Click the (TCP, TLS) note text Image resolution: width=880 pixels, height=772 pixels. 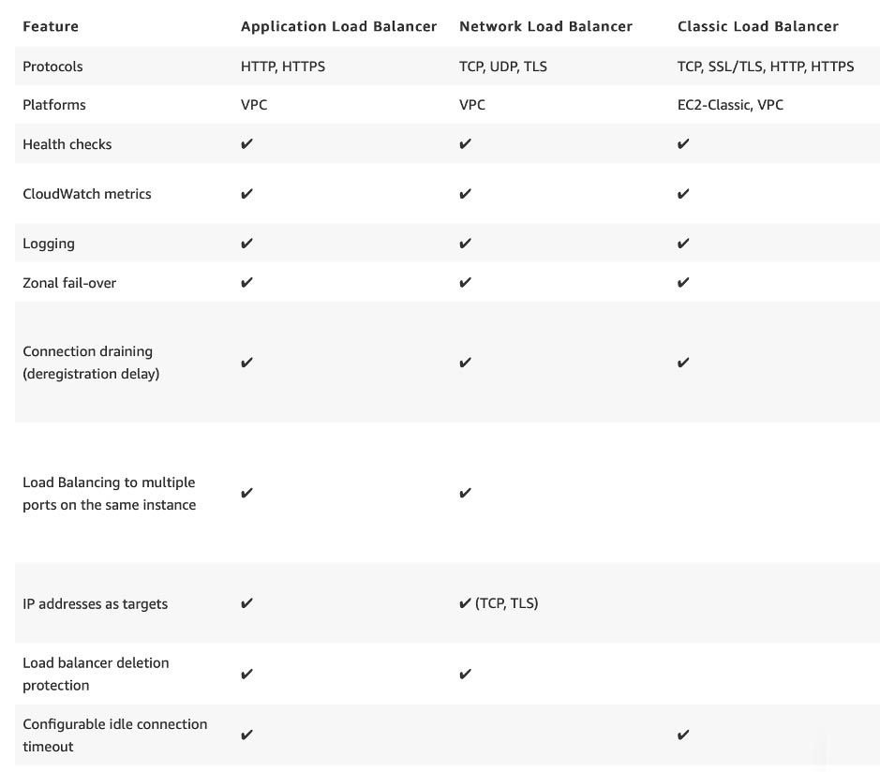(x=507, y=603)
